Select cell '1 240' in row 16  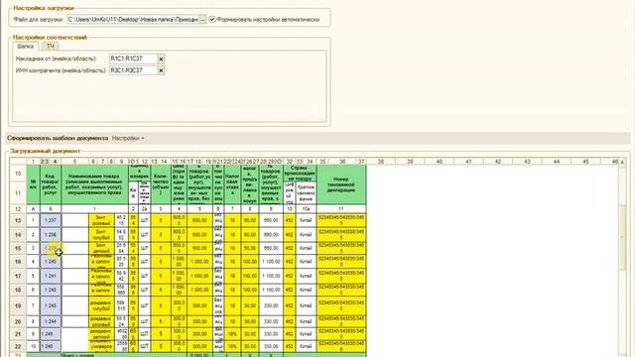point(51,262)
